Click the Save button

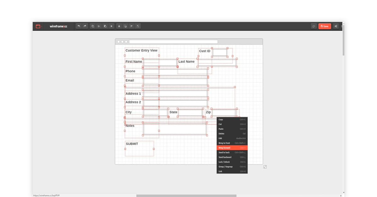pyautogui.click(x=325, y=26)
